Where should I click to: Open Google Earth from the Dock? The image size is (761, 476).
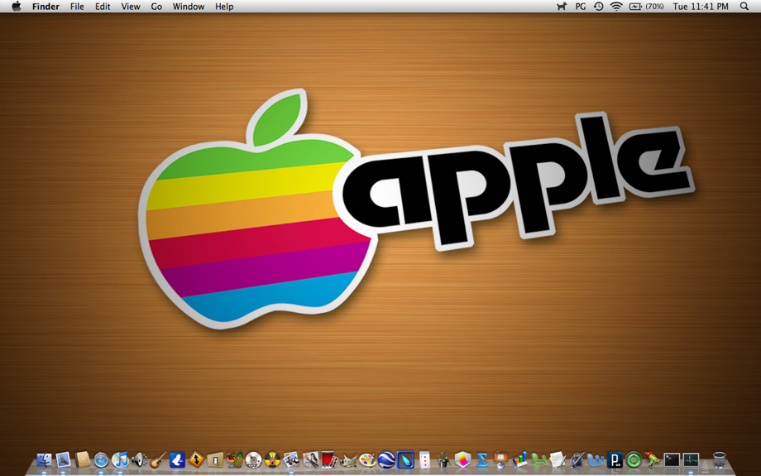pyautogui.click(x=386, y=459)
